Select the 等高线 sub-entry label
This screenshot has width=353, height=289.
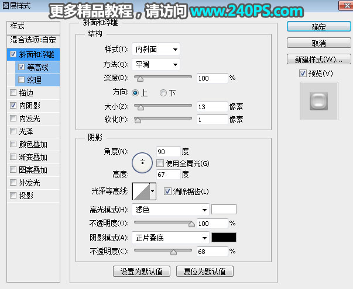(x=38, y=67)
